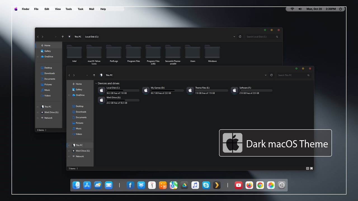
Task: Click the Search Local Disk (C:) field
Action: (x=262, y=37)
